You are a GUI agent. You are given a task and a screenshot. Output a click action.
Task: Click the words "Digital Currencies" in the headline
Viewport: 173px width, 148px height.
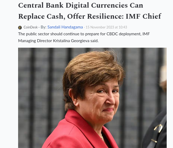click(x=104, y=5)
